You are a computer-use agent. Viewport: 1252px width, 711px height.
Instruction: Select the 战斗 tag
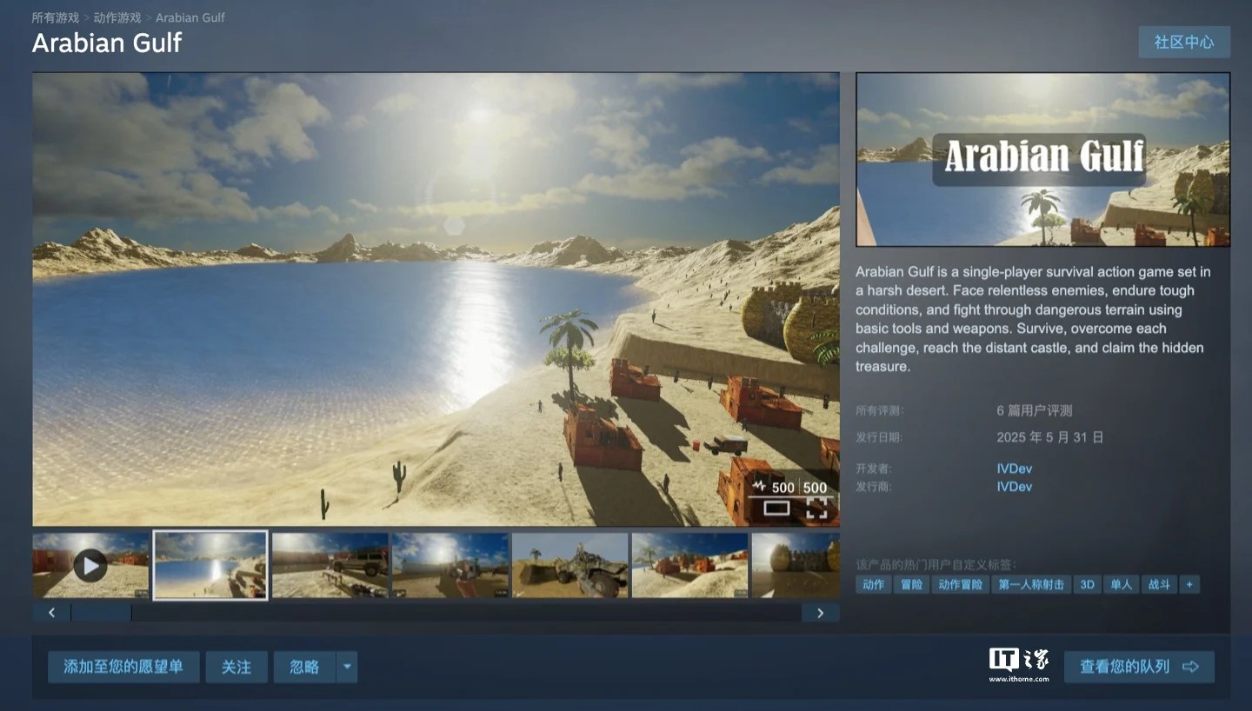click(1159, 585)
